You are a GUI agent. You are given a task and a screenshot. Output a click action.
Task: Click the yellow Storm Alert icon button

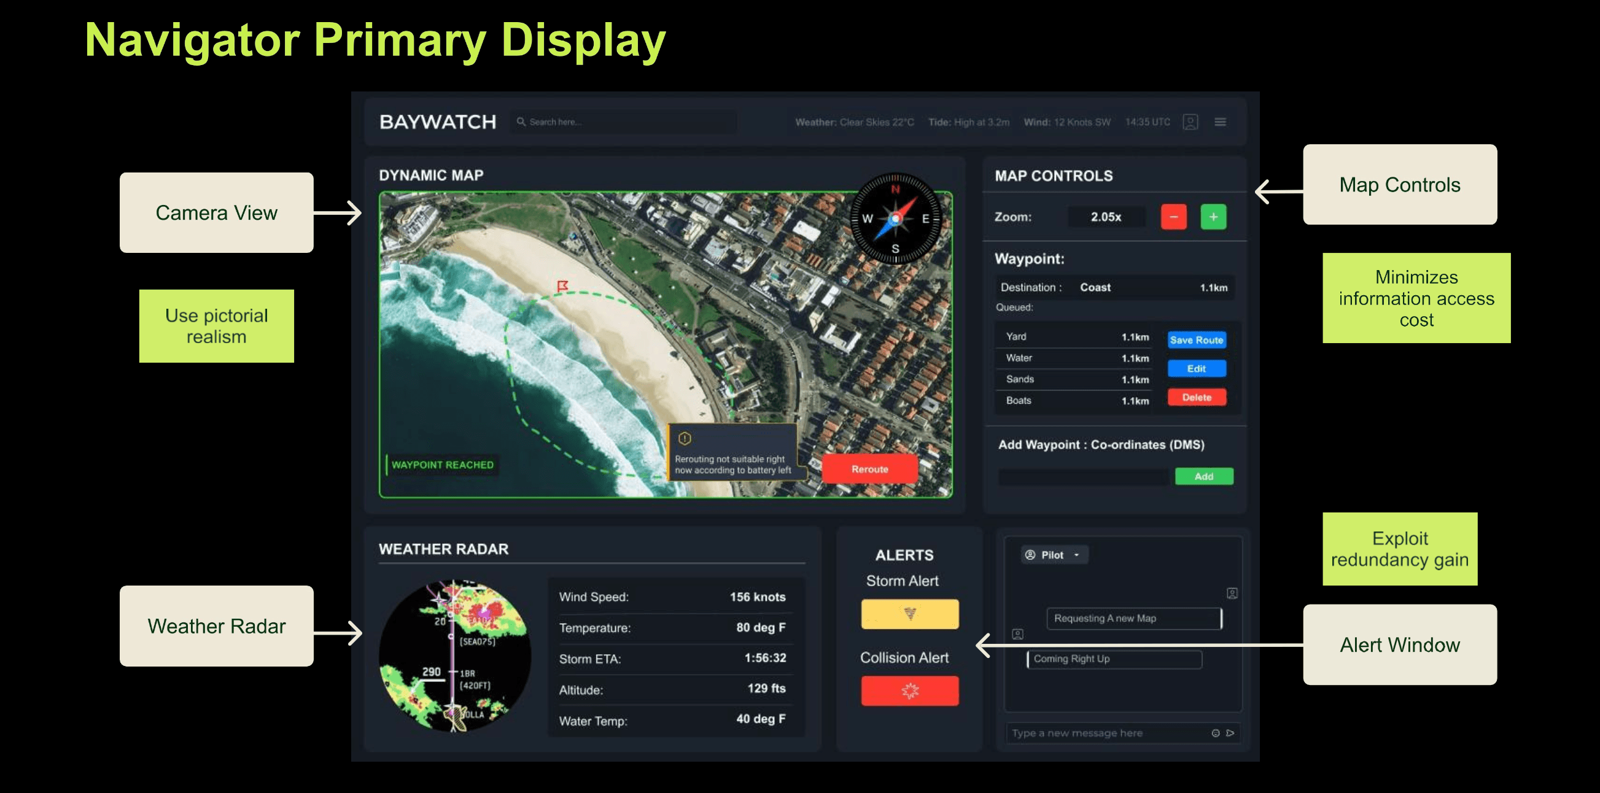[909, 614]
